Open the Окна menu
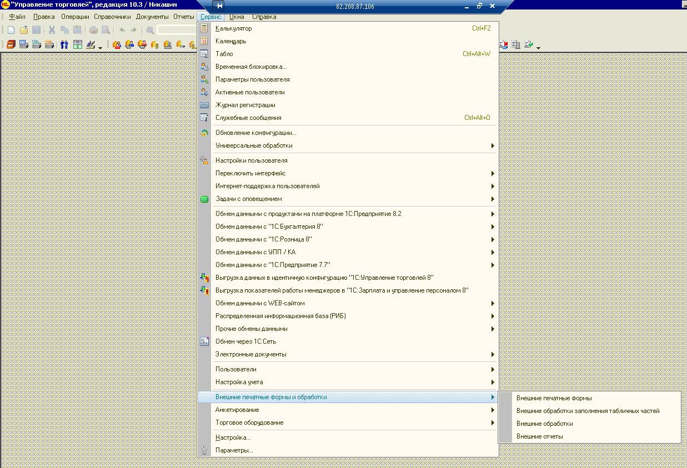The width and height of the screenshot is (687, 468). pyautogui.click(x=237, y=17)
